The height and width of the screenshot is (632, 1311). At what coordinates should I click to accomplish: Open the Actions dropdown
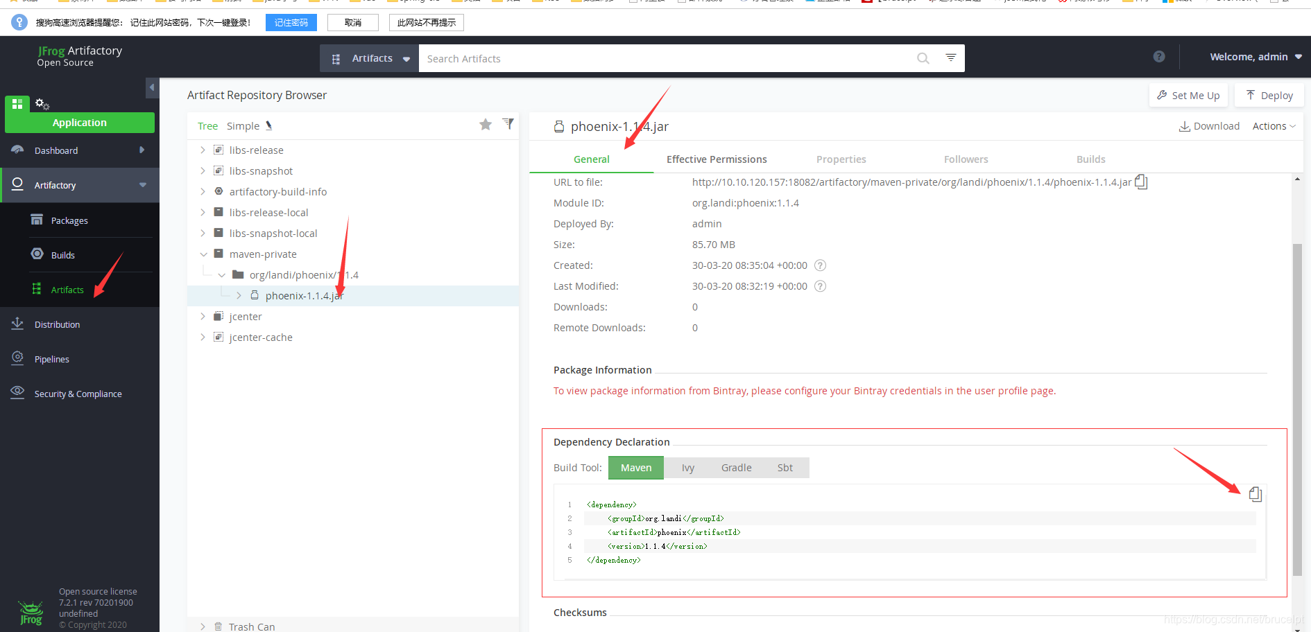[x=1274, y=126]
